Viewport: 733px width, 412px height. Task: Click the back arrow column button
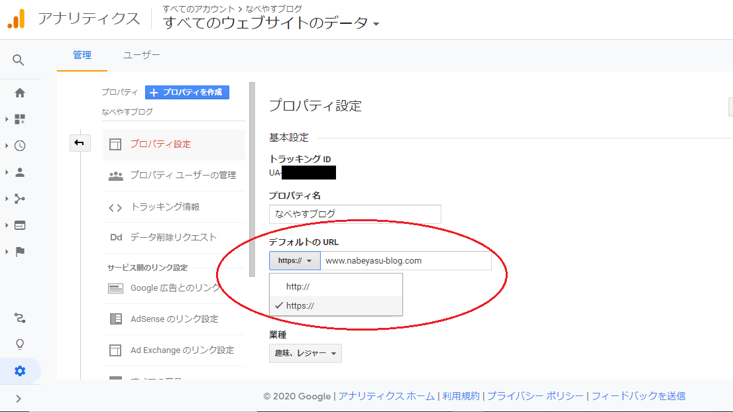click(80, 143)
